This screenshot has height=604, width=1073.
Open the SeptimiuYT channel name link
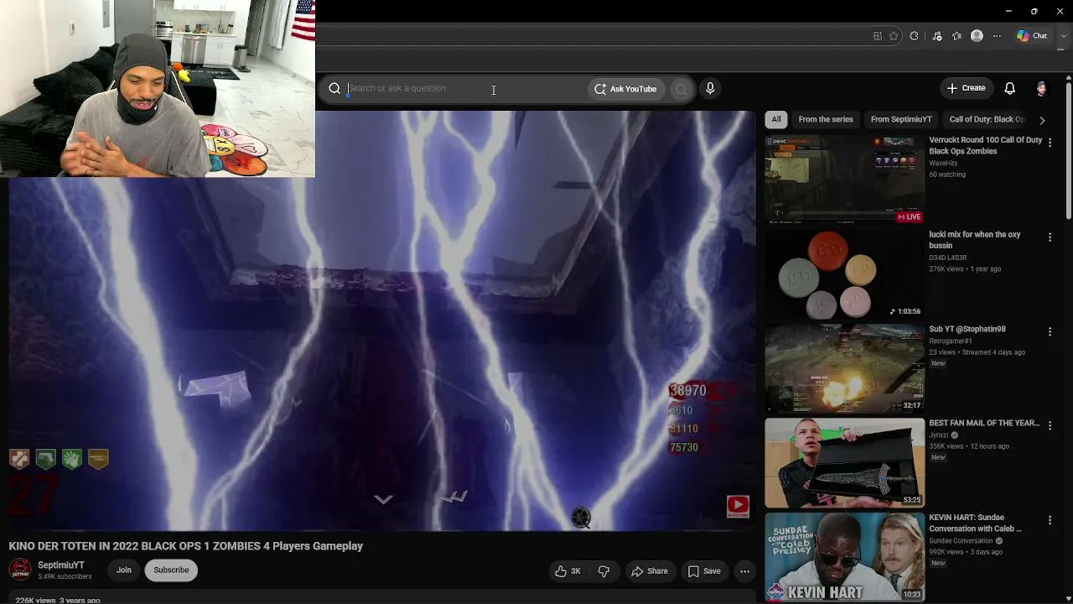(x=61, y=565)
